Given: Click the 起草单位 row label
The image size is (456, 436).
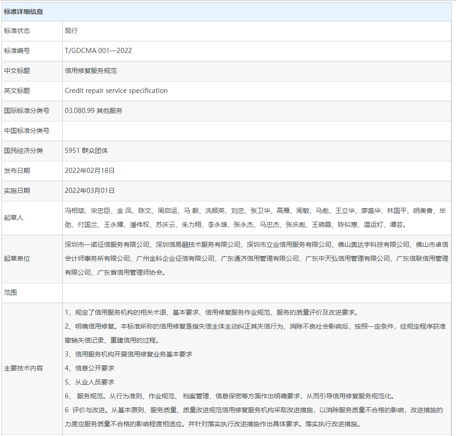Looking at the screenshot, I should pos(17,258).
